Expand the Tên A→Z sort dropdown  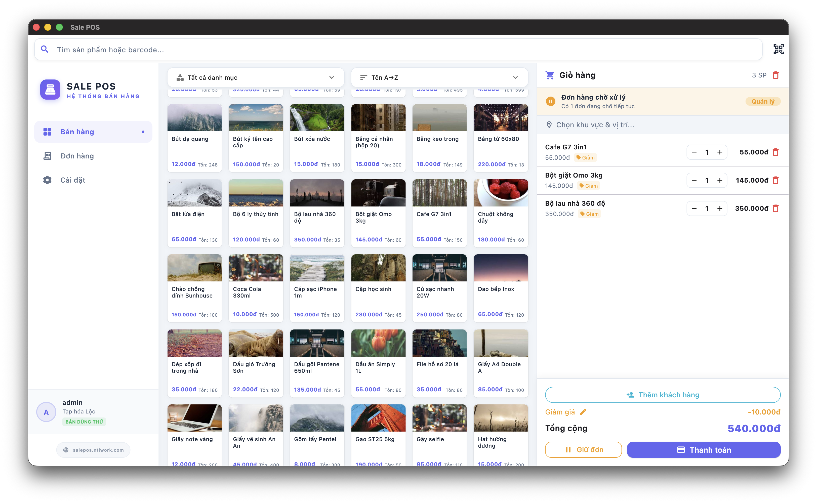click(x=439, y=77)
